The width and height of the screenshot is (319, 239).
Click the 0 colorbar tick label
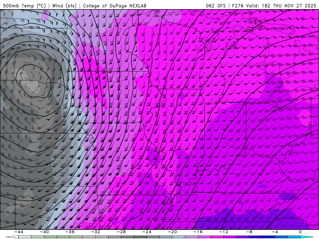click(301, 232)
